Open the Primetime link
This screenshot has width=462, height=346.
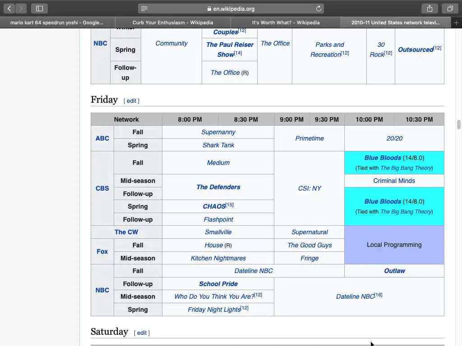[x=310, y=138]
